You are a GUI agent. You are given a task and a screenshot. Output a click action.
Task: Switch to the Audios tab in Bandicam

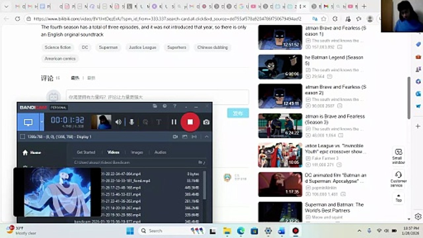coord(161,152)
